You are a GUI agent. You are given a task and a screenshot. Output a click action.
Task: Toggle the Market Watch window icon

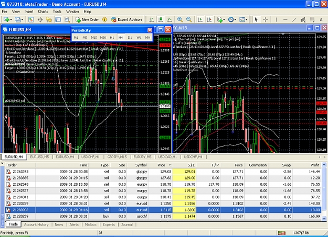[31, 19]
